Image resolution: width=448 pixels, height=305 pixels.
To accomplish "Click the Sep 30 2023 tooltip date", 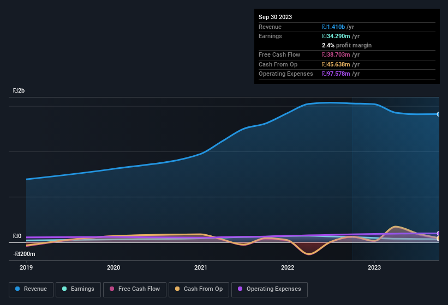I will 275,17.
